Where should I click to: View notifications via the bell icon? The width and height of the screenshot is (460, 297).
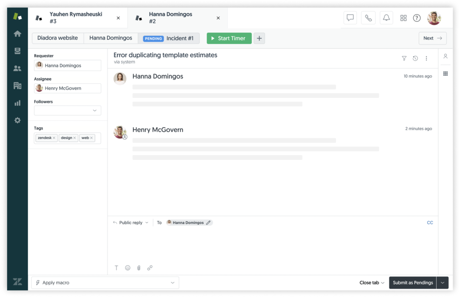[386, 17]
